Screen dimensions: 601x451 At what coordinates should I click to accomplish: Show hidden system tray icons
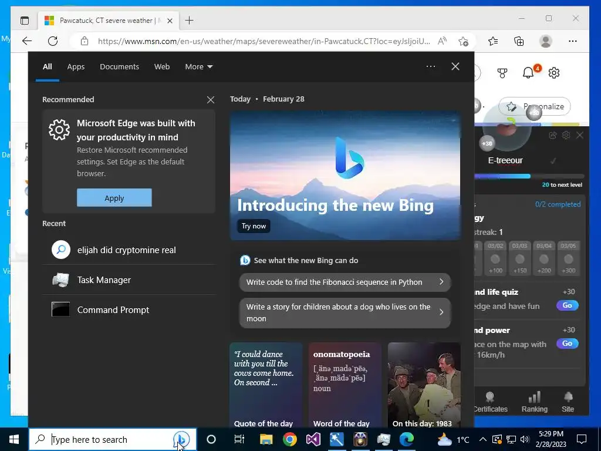point(483,439)
